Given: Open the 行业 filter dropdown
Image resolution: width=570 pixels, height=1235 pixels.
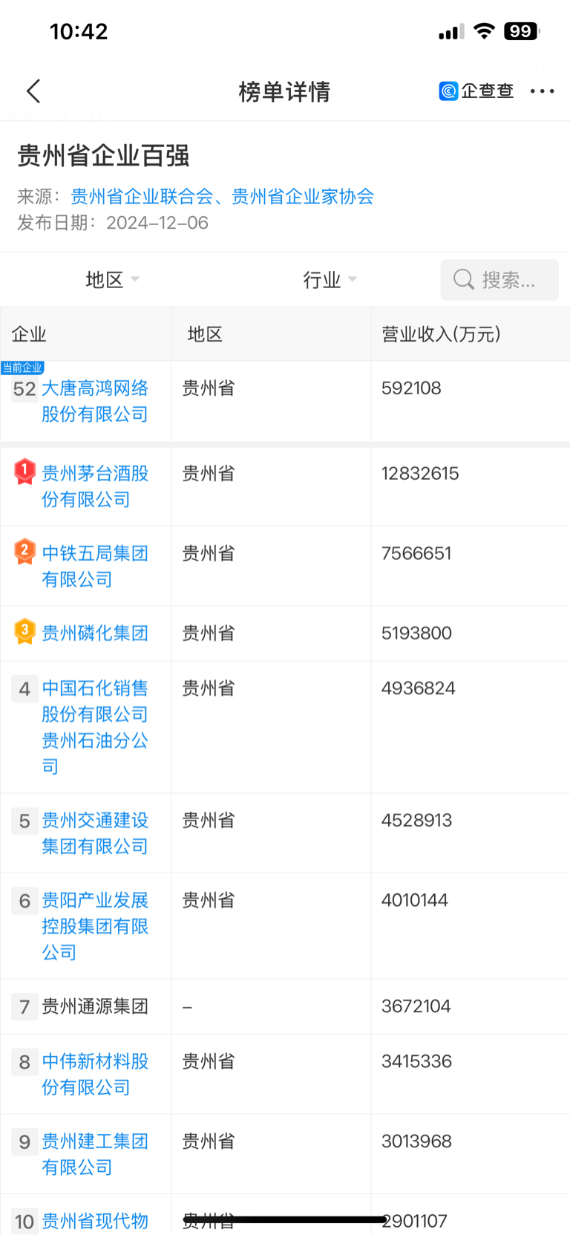Looking at the screenshot, I should coord(330,280).
